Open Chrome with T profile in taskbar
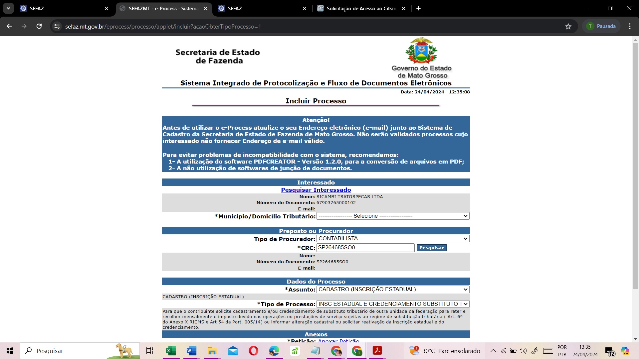The image size is (639, 359). coord(357,351)
